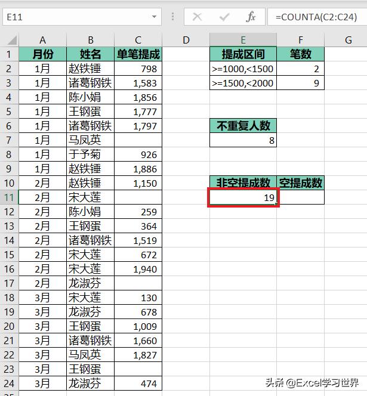Select row 17 header
This screenshot has height=396, width=367.
click(9, 283)
